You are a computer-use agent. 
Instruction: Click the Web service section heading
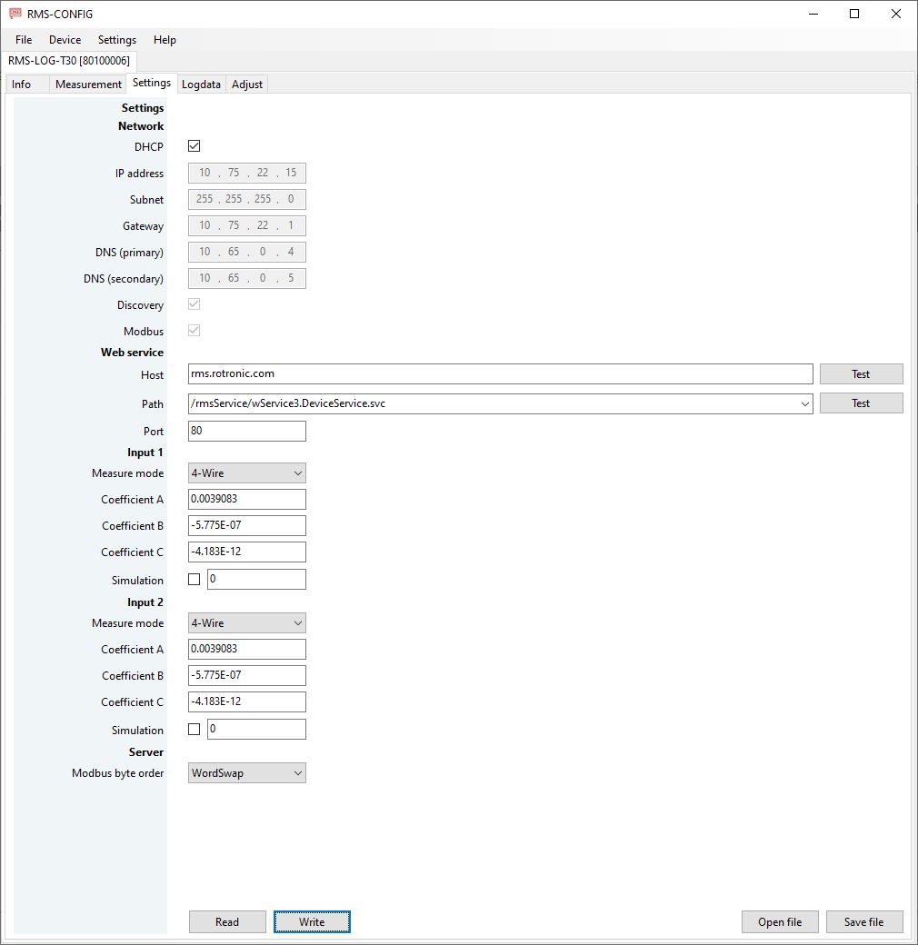pos(132,352)
